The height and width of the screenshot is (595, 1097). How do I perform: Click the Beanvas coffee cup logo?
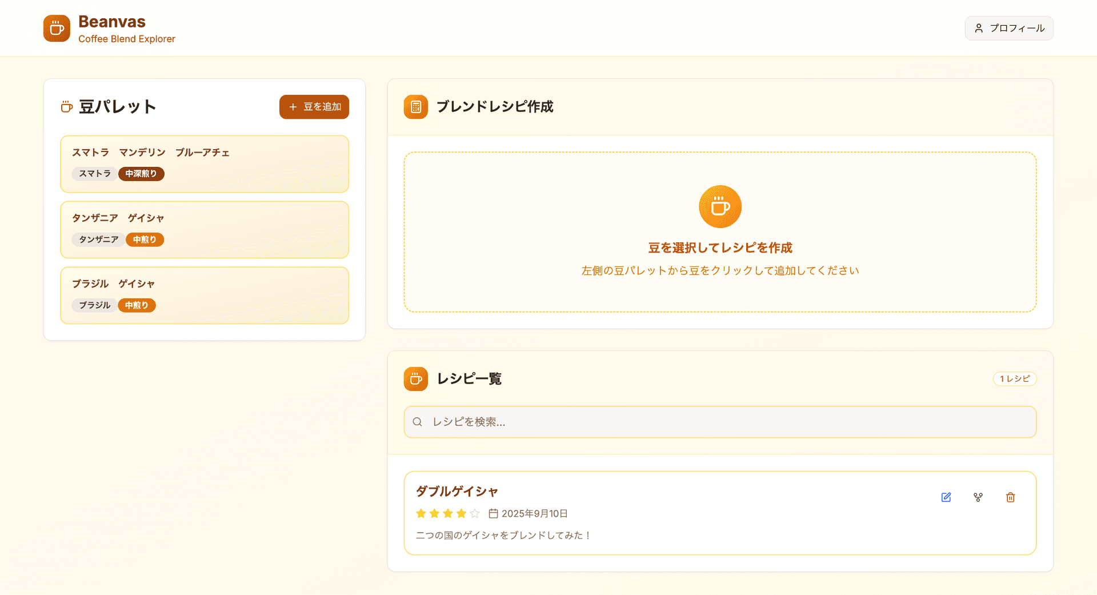point(57,28)
